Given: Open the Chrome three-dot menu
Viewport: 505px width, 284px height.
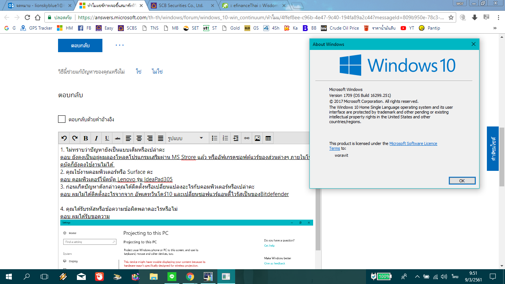Looking at the screenshot, I should [498, 17].
